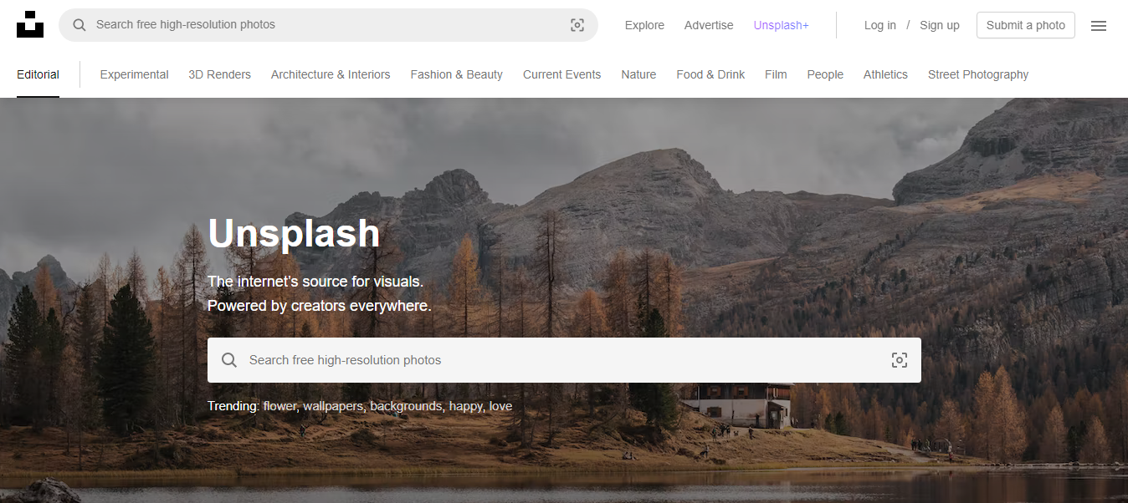This screenshot has width=1128, height=503.
Task: Open Athletics category
Action: (x=885, y=74)
